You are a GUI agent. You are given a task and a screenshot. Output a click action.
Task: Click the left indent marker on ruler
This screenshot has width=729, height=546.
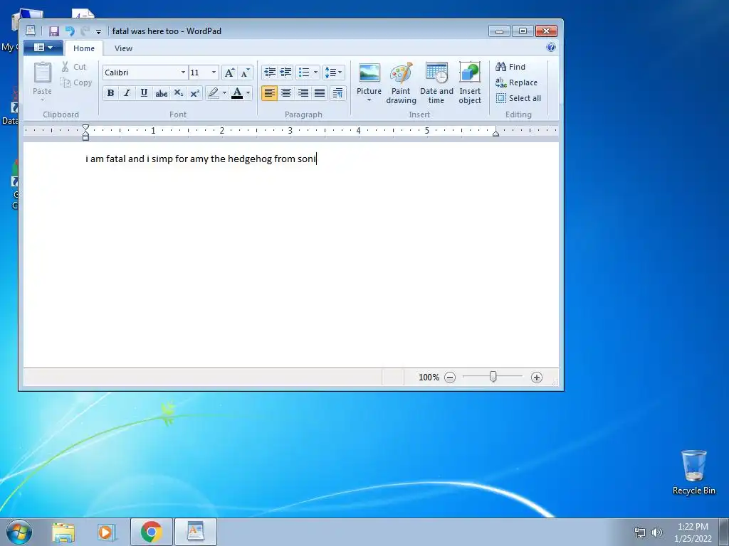[x=85, y=132]
